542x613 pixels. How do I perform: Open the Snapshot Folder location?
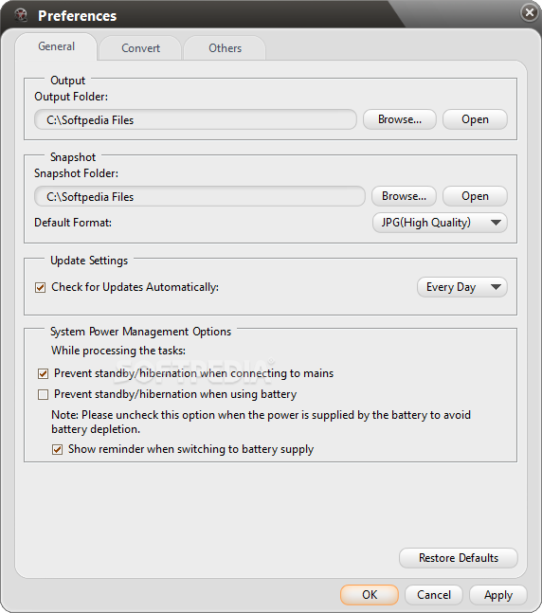(x=475, y=196)
